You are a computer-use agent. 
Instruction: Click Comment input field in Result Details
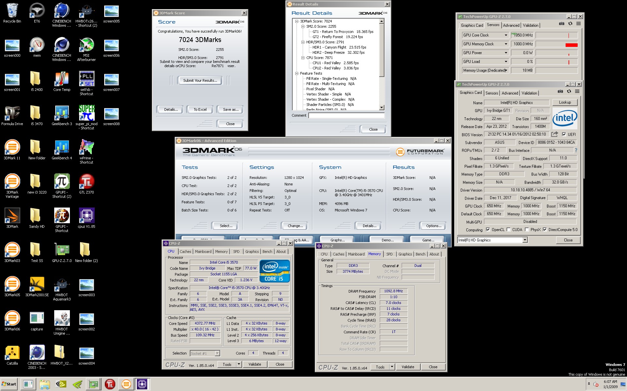[346, 115]
